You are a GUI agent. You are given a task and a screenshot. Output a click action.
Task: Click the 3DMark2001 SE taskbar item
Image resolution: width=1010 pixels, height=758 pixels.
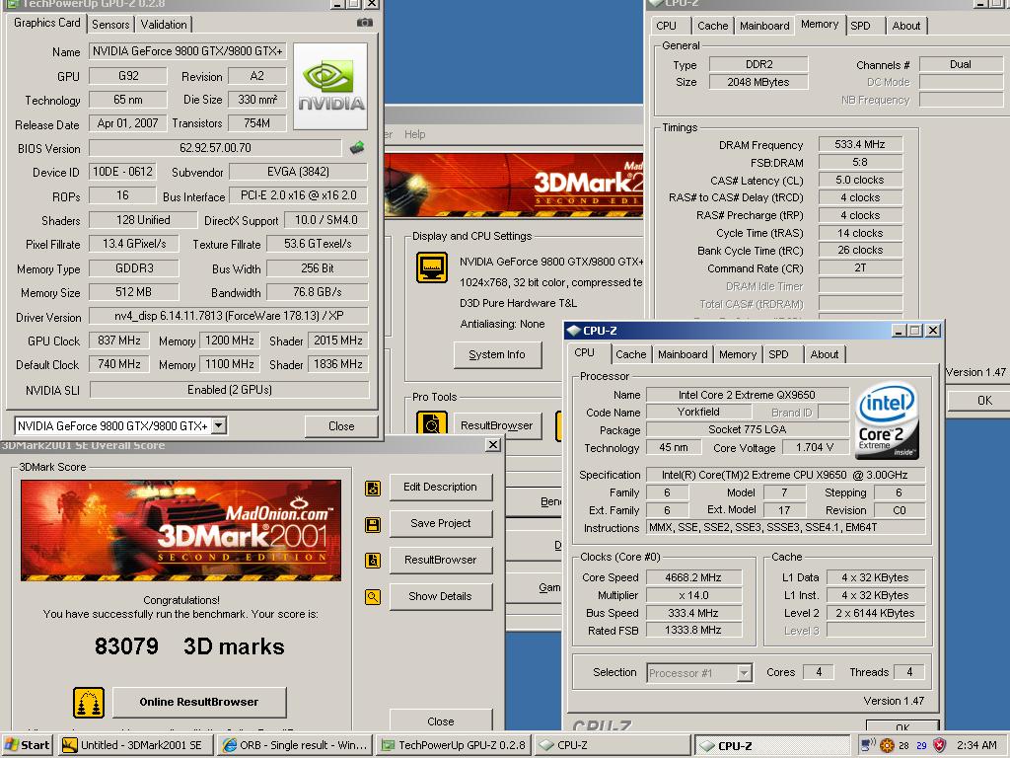coord(135,745)
